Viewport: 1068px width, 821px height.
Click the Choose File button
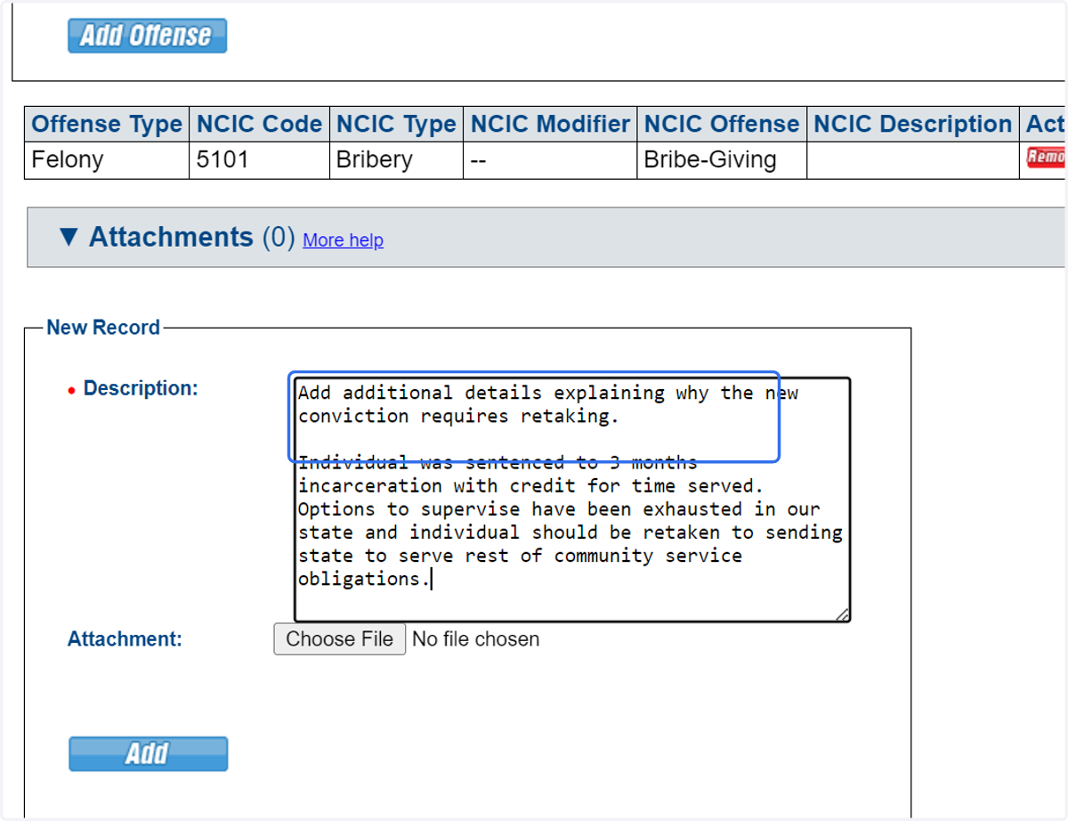pyautogui.click(x=340, y=639)
